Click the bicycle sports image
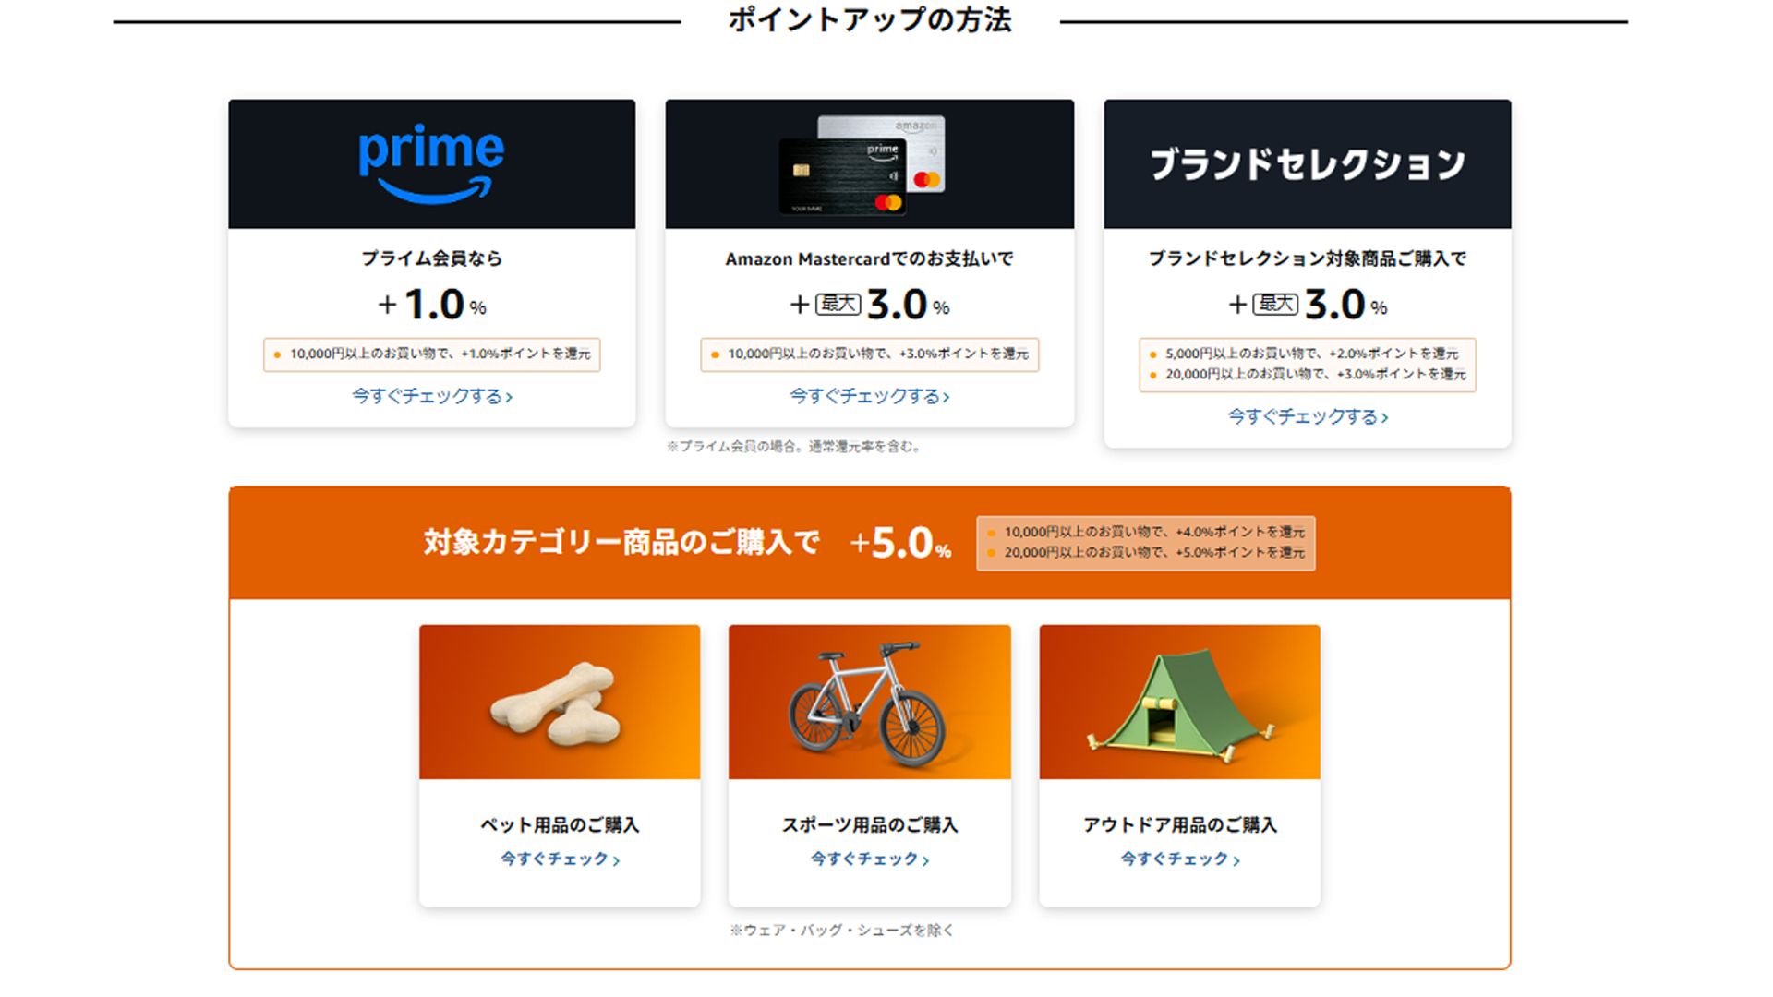1773x997 pixels. tap(869, 703)
